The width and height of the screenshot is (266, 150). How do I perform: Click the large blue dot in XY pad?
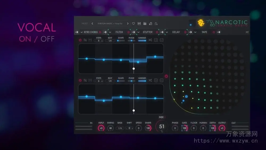[186, 96]
